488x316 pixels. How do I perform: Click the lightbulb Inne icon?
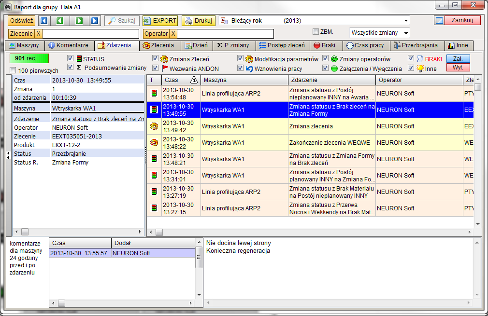pos(420,69)
